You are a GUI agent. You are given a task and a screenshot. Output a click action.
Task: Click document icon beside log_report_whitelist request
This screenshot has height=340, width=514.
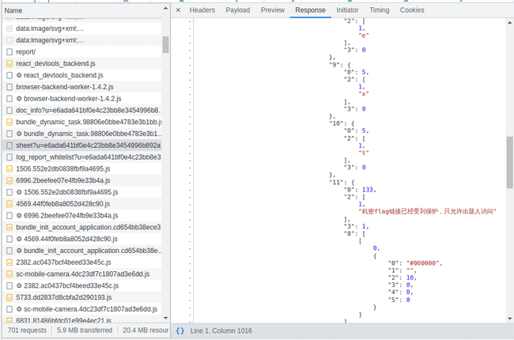pyautogui.click(x=9, y=157)
